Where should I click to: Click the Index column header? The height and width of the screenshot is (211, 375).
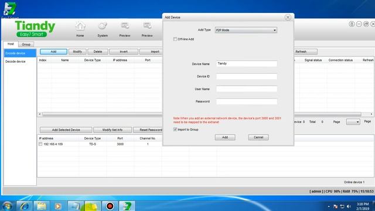click(x=43, y=60)
